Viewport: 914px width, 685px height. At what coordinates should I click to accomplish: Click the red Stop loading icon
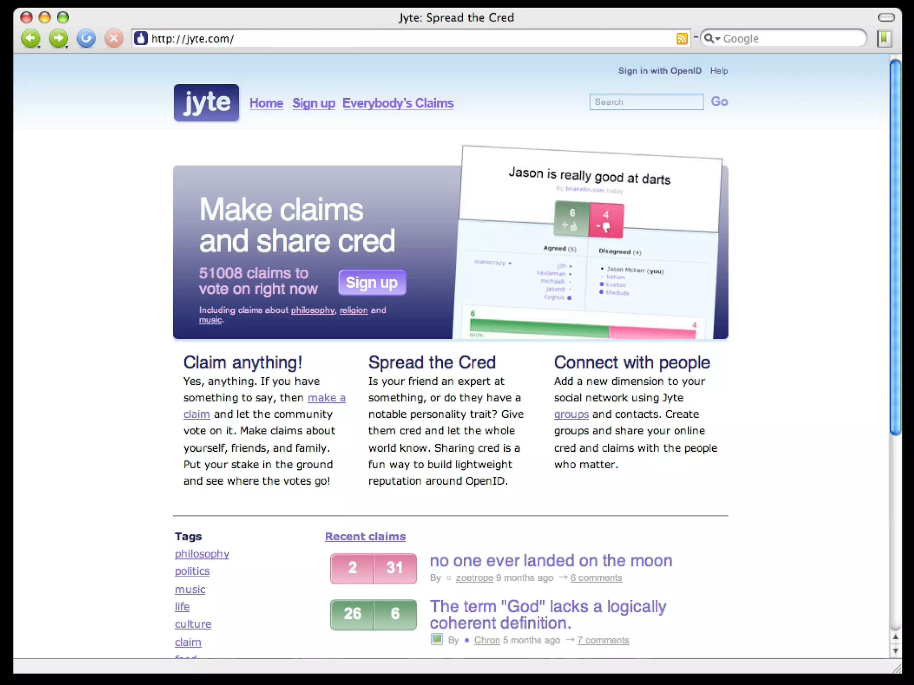114,39
